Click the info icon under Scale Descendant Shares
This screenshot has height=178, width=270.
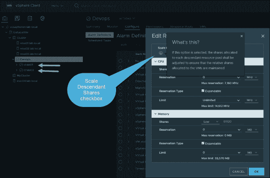coord(161,53)
